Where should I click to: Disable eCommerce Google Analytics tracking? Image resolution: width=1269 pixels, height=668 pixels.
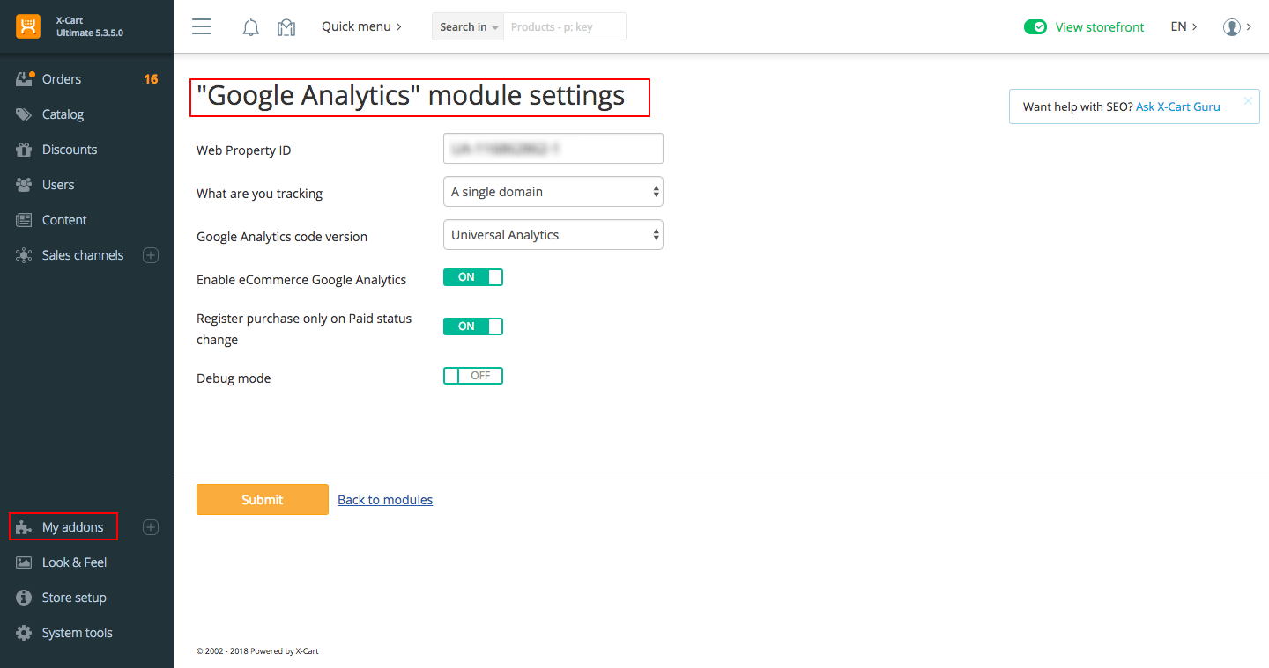[473, 276]
